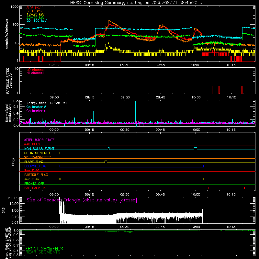This screenshot has height=259, width=259.
Task: Click the '09:00' label under the SAS panel
Action: click(x=54, y=227)
